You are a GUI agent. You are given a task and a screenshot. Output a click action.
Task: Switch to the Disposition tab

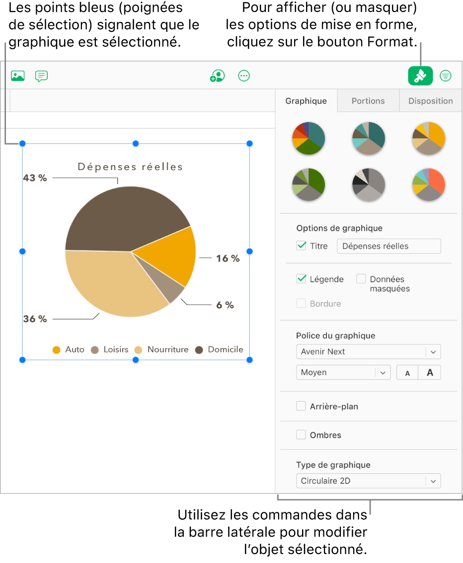(x=430, y=101)
